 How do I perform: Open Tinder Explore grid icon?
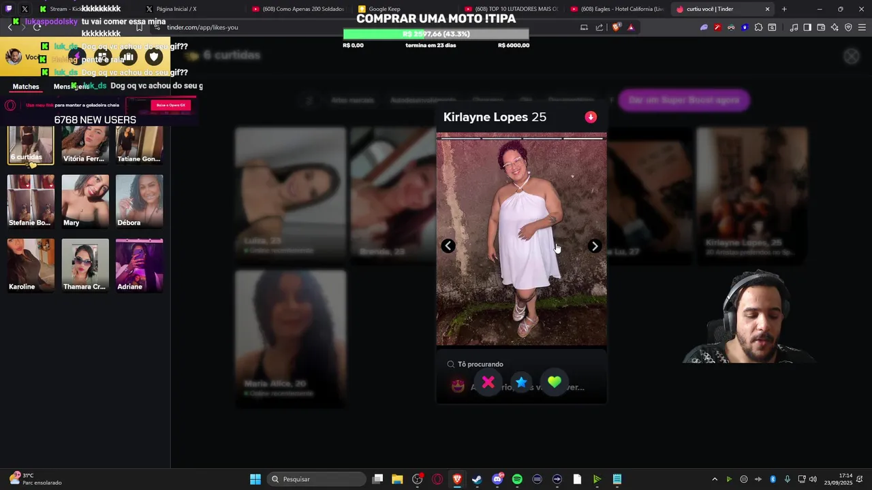103,56
